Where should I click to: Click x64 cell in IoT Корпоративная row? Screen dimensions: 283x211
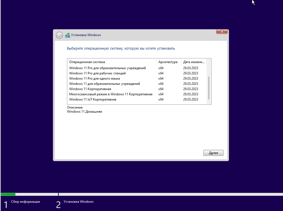point(161,99)
